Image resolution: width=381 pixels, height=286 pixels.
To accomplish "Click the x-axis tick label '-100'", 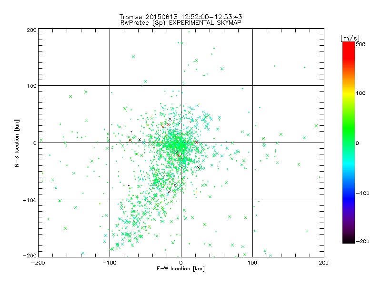I will tap(110, 263).
